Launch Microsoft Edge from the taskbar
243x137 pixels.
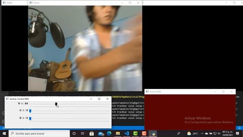(x=109, y=134)
